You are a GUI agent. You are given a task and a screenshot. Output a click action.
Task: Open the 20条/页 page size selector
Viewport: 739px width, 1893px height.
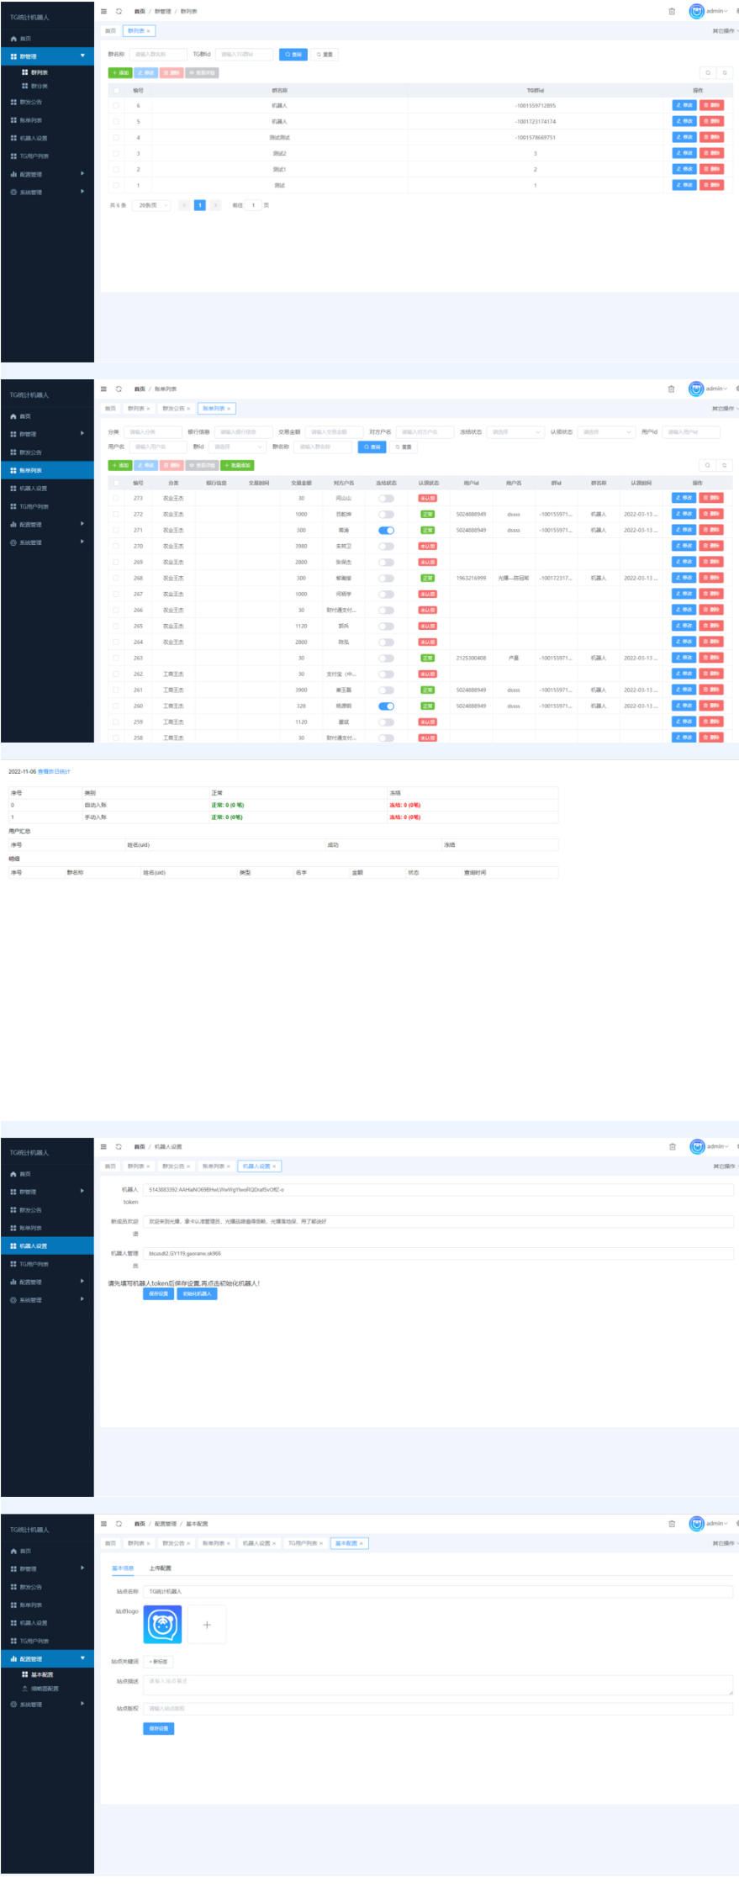pyautogui.click(x=152, y=205)
